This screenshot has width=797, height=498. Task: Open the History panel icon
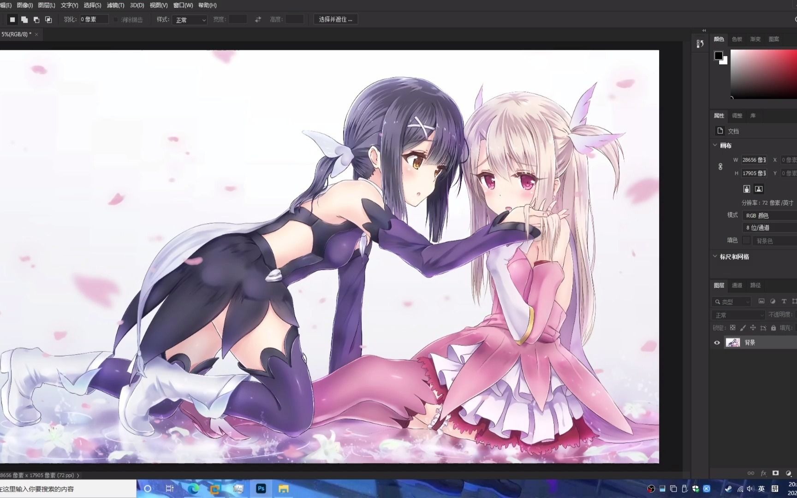(700, 44)
